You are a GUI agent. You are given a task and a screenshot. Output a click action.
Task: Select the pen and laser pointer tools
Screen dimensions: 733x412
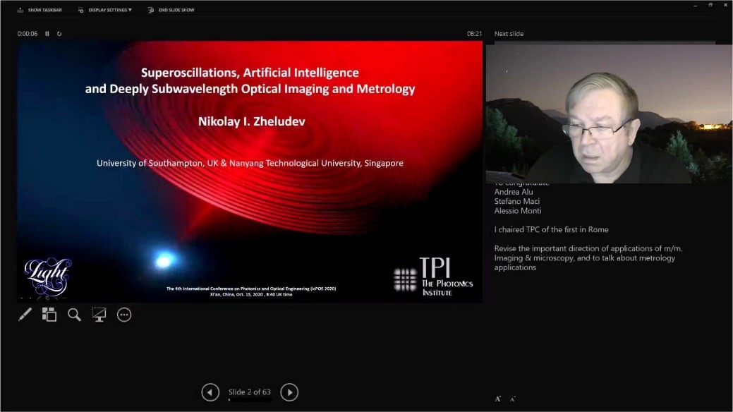pos(25,315)
